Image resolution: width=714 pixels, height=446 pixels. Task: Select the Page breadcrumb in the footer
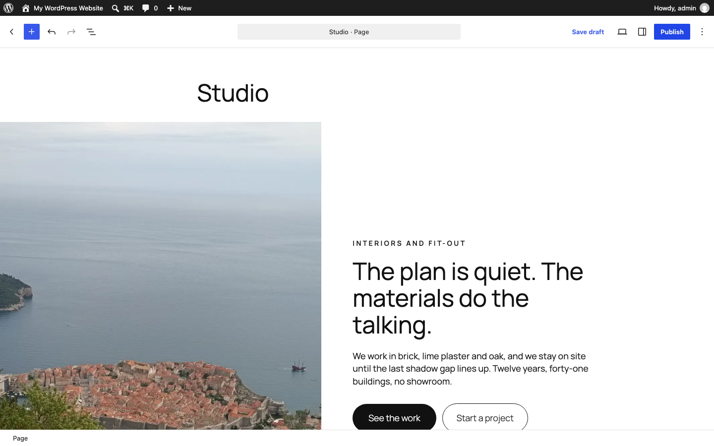[20, 438]
